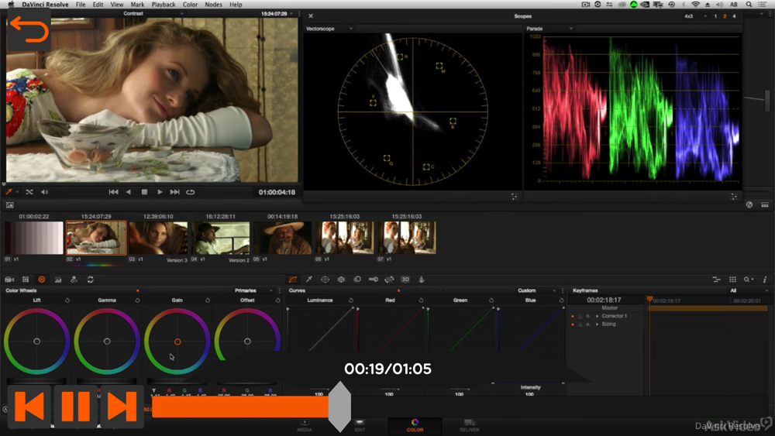Mute the viewer audio speaker icon

(x=44, y=192)
